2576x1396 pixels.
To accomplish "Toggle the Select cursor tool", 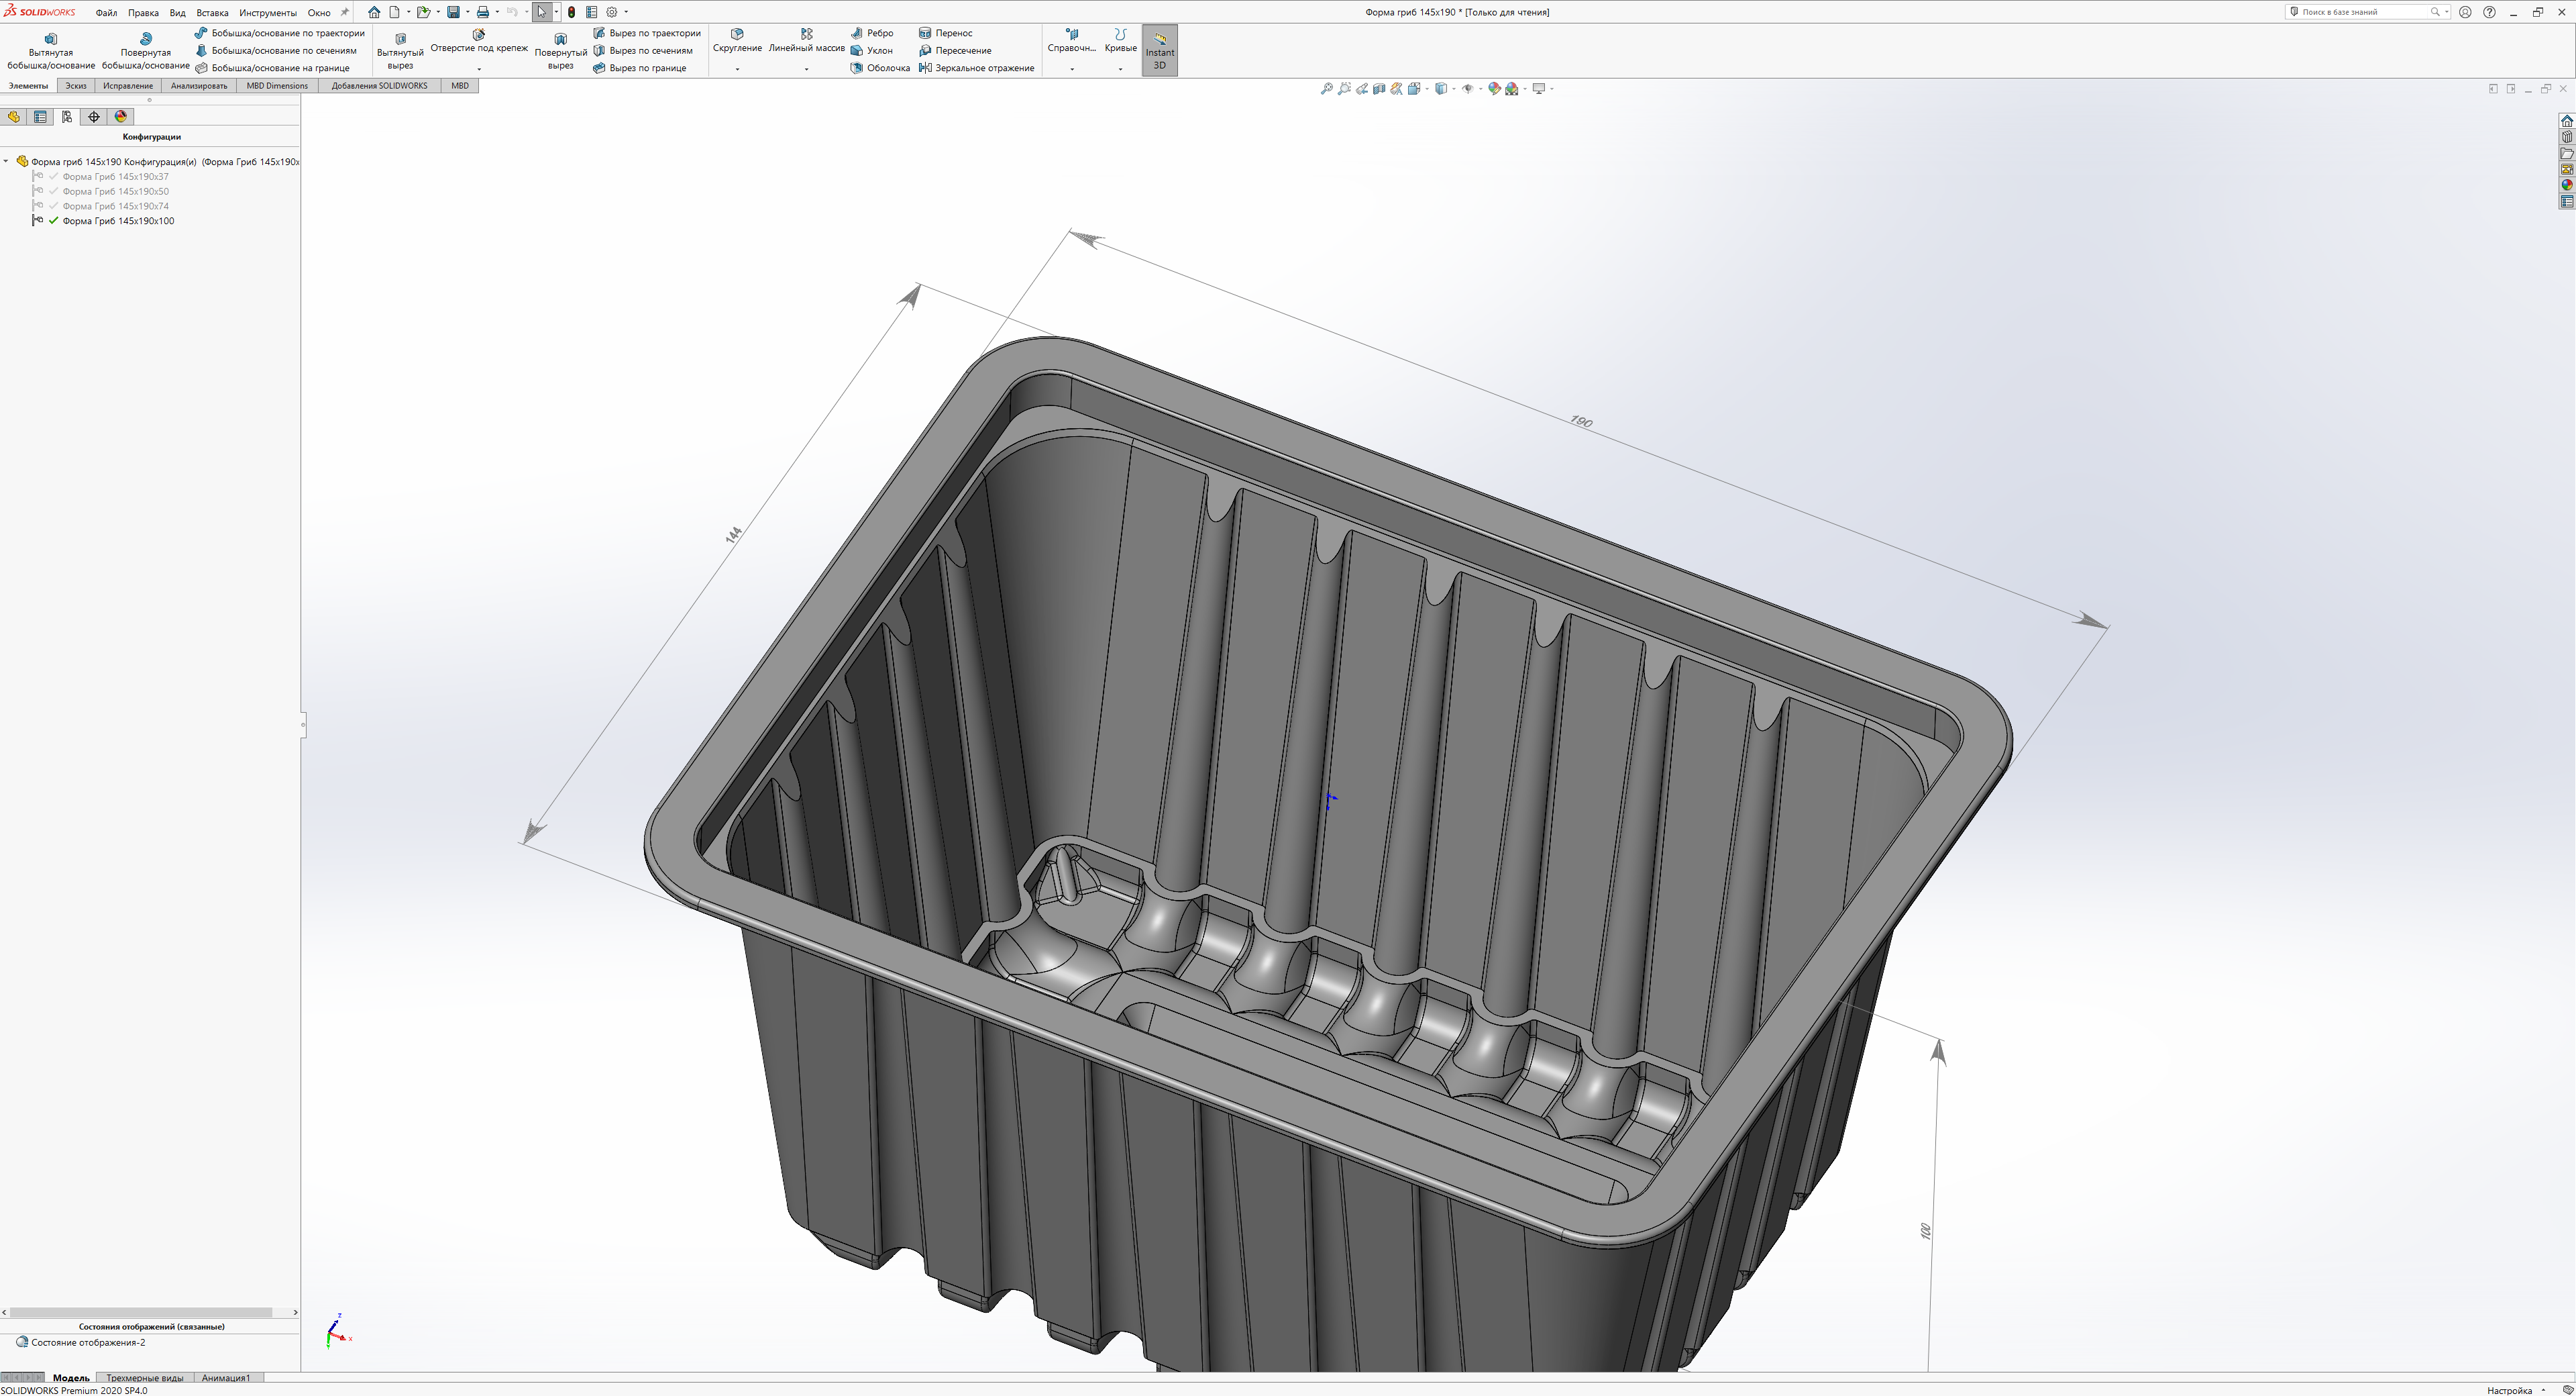I will point(541,12).
